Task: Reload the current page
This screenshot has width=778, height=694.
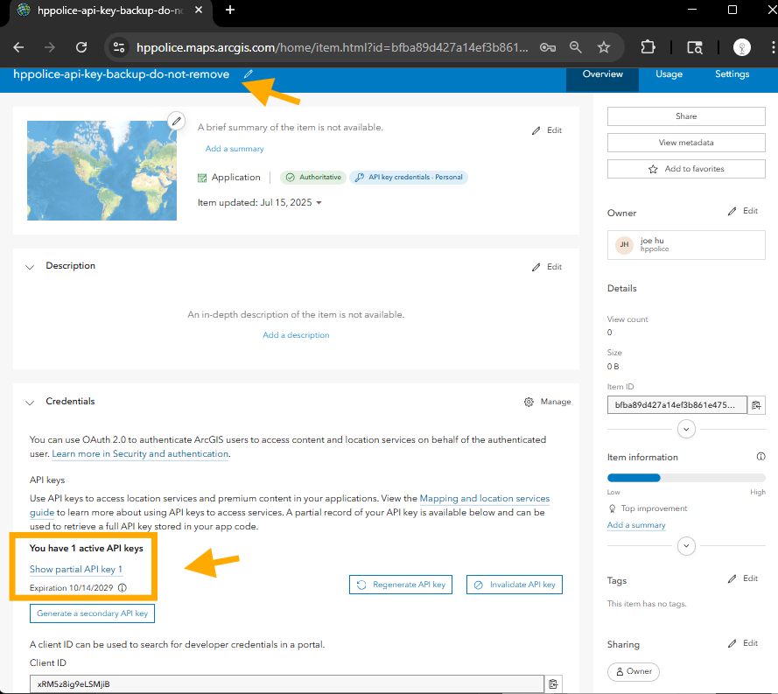Action: point(81,47)
